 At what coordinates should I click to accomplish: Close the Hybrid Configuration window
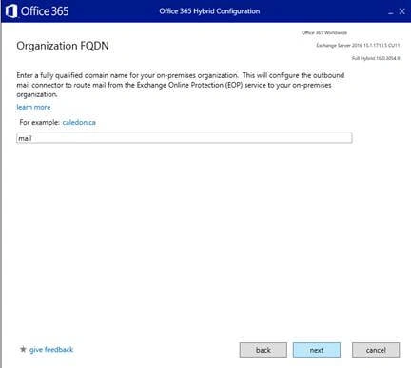(402, 11)
